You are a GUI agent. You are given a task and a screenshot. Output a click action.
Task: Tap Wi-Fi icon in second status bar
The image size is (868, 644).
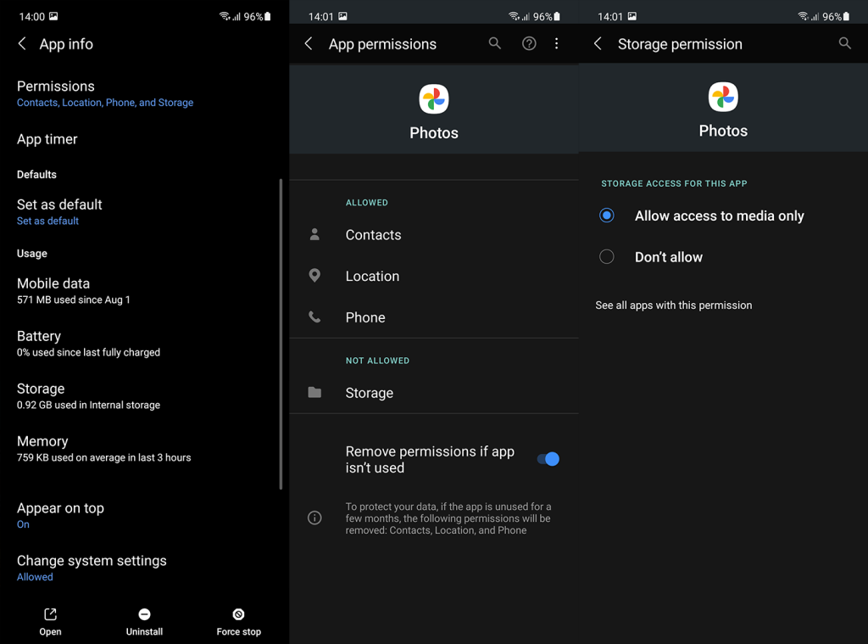point(514,16)
